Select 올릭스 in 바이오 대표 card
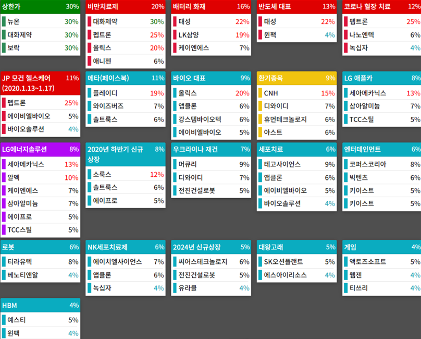This screenshot has height=339, width=421. tap(211, 93)
